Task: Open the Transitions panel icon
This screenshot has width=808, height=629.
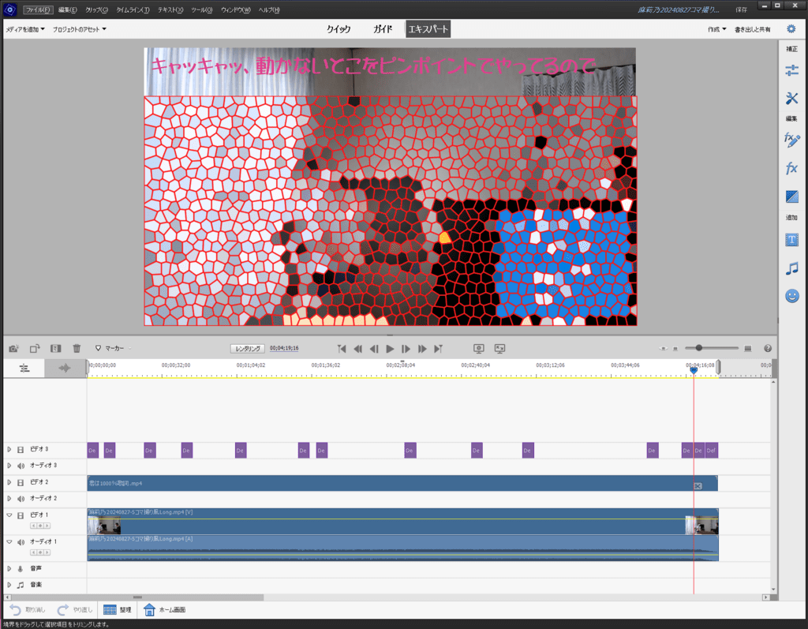Action: 791,197
